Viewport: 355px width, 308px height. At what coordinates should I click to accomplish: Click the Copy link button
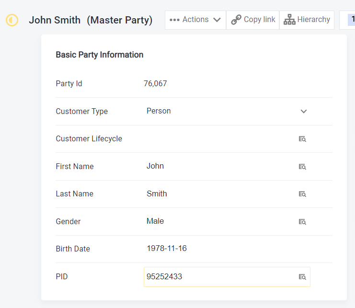(253, 20)
